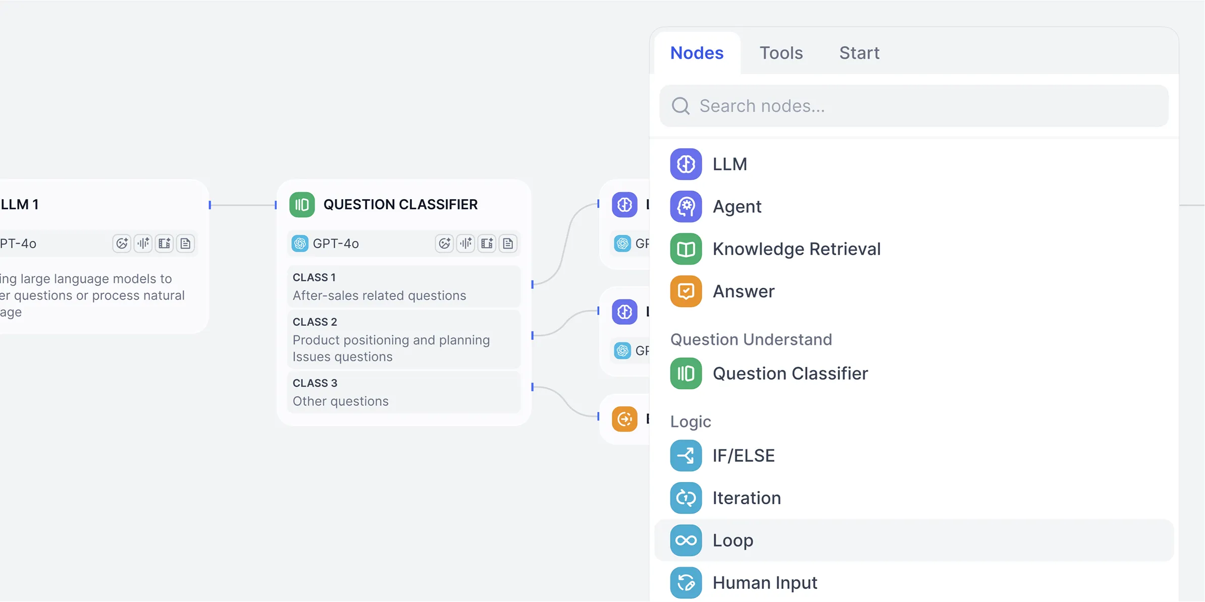Click GPT-4o model logo in Question Classifier
1205x602 pixels.
pyautogui.click(x=300, y=244)
